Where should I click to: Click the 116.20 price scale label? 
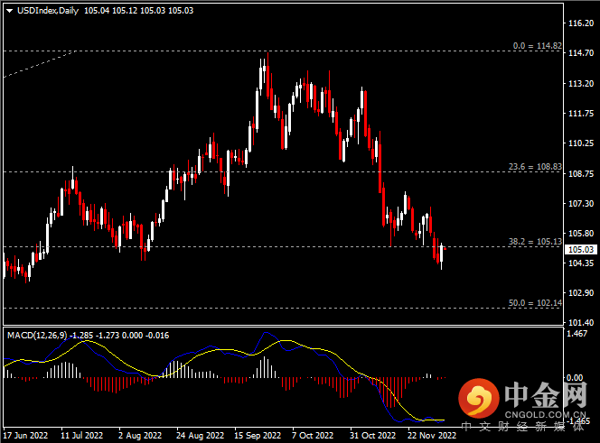578,22
